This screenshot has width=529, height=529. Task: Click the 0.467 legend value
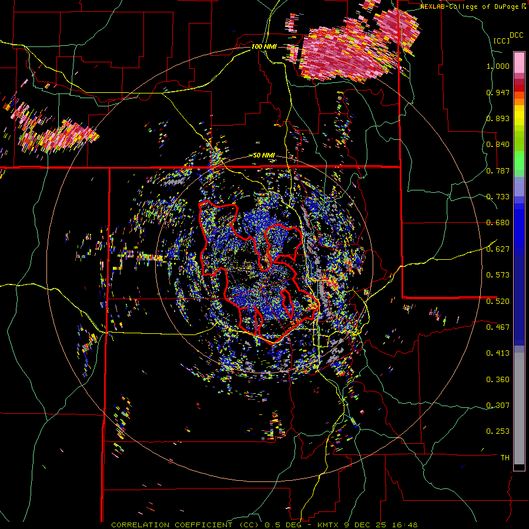[x=498, y=327]
